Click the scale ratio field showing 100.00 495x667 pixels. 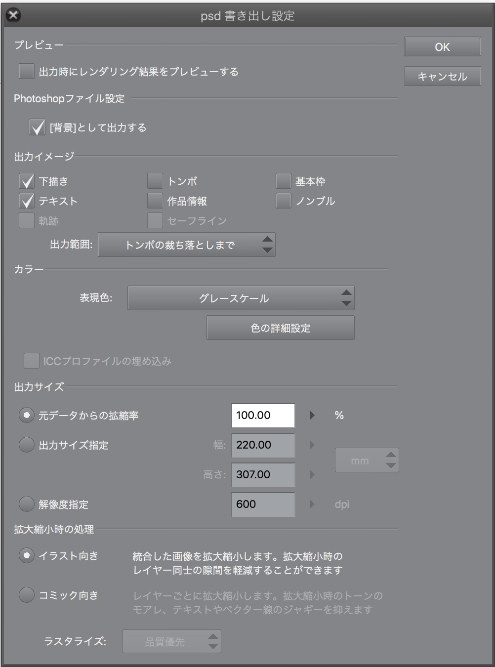[263, 416]
